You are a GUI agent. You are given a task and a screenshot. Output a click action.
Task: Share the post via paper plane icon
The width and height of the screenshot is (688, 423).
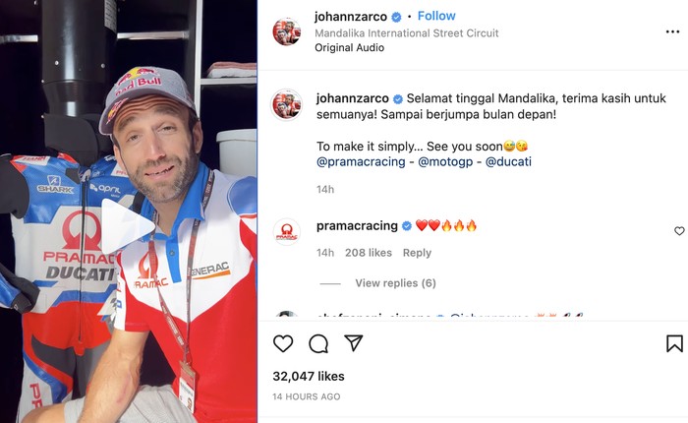[x=354, y=343]
